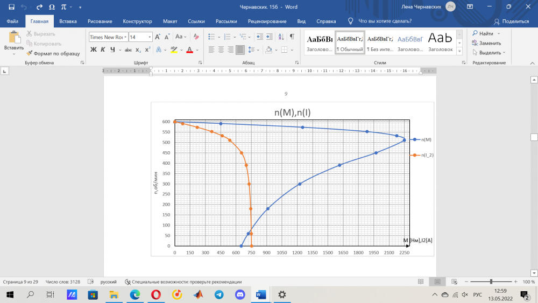
Task: Click the Поделиться (Share) button
Action: (x=512, y=22)
